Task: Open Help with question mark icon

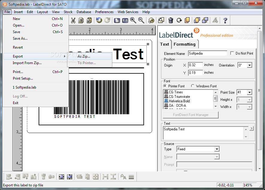Action: pyautogui.click(x=225, y=21)
